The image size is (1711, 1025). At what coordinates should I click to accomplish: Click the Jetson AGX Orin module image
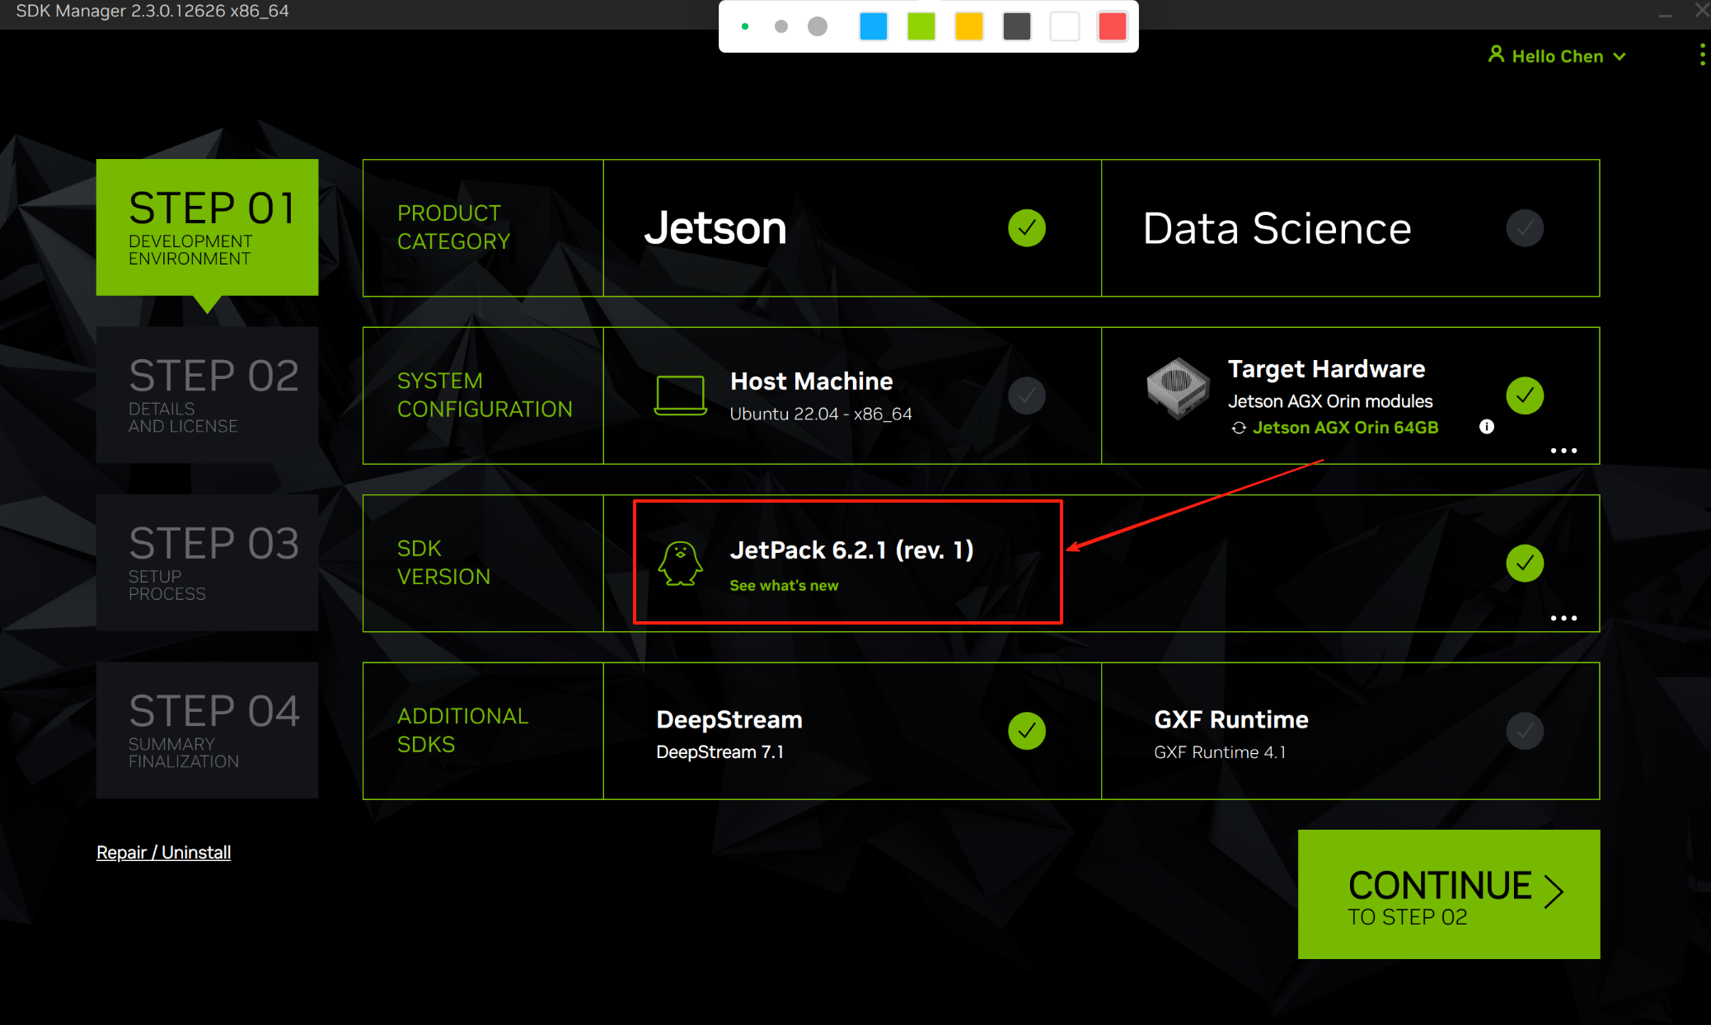click(x=1177, y=387)
